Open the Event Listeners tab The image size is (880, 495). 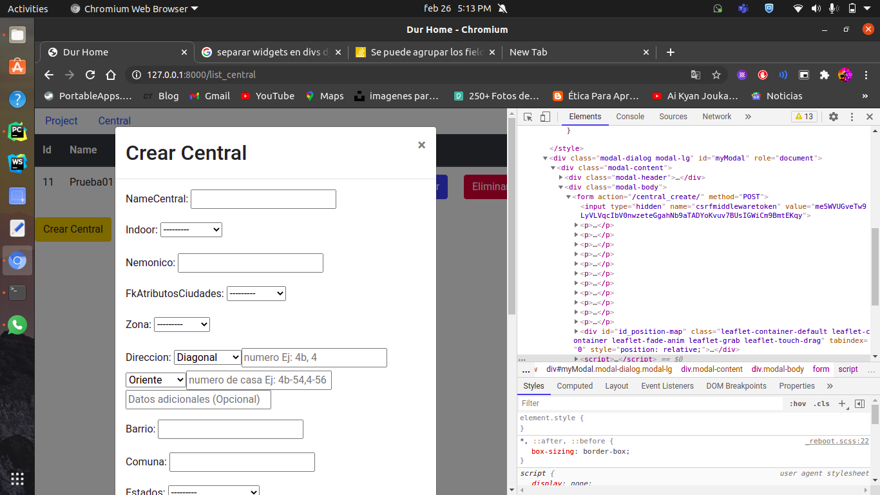coord(667,386)
